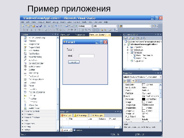Open the x86 platform dropdown

tap(117, 26)
